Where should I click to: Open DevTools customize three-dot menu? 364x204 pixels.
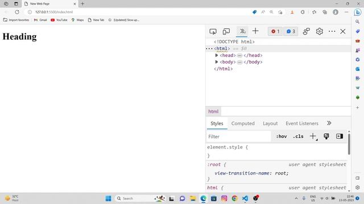click(x=332, y=31)
